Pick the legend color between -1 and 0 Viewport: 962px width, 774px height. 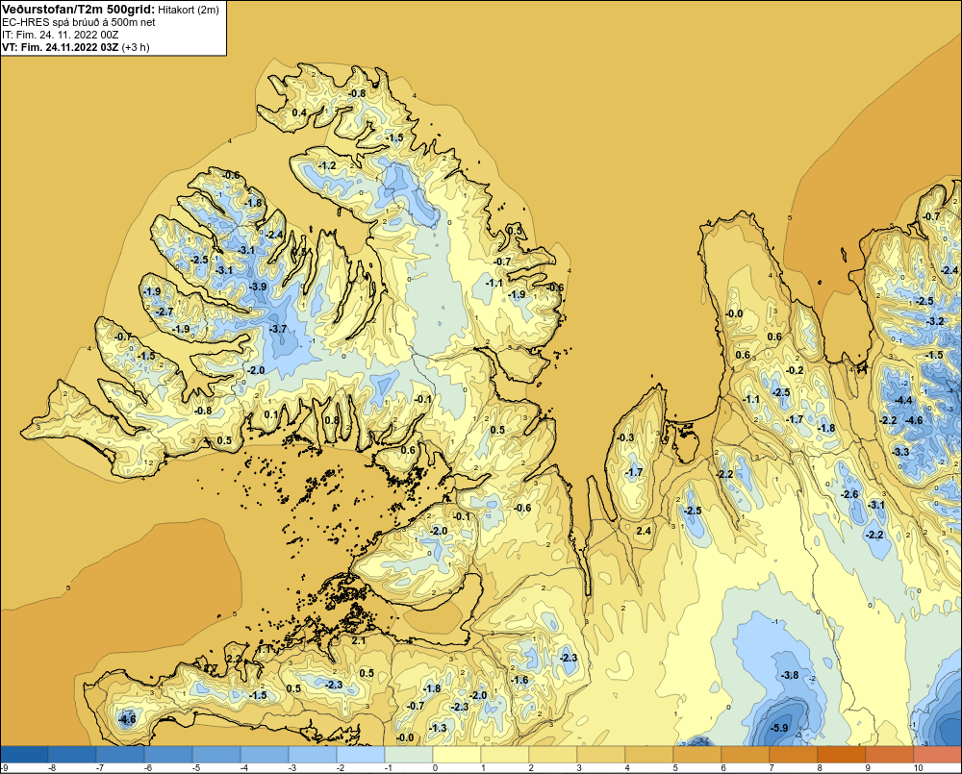tap(409, 754)
